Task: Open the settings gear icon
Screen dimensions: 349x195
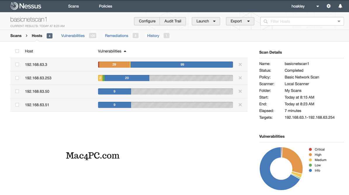Action: pos(329,6)
